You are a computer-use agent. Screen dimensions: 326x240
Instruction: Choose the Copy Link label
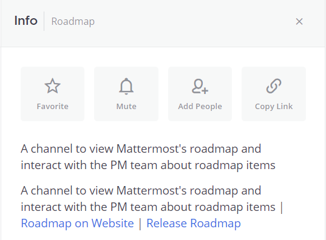tap(274, 107)
